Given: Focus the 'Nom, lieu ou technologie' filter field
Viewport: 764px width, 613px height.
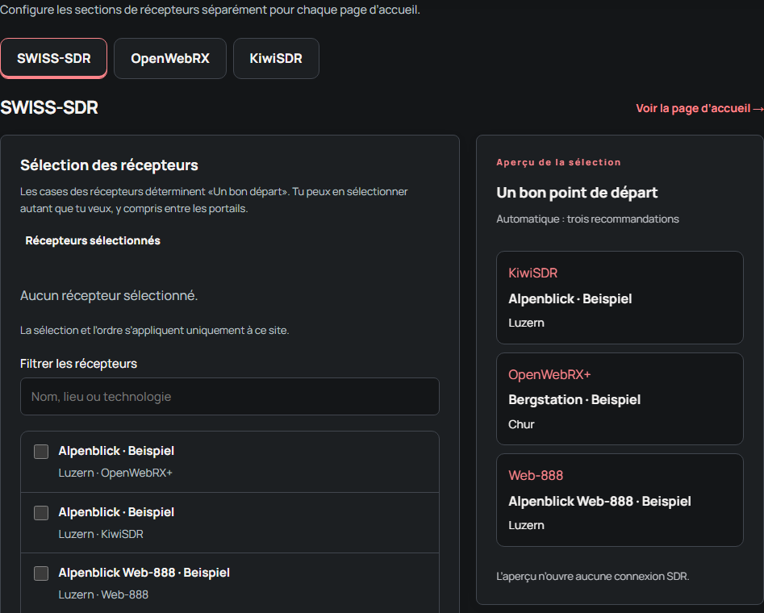Looking at the screenshot, I should 229,397.
